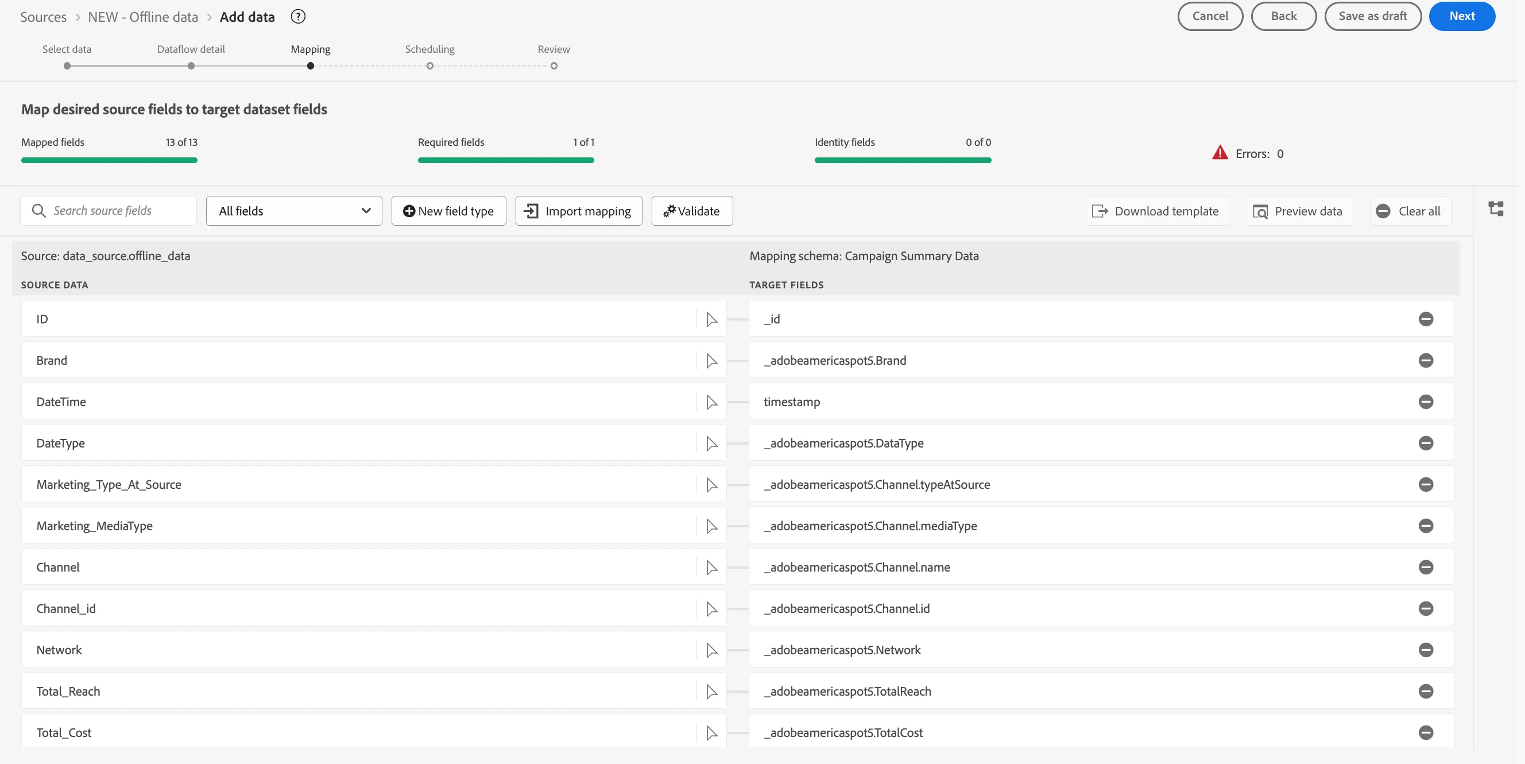
Task: Remove the Channel.name mapping
Action: pos(1426,568)
